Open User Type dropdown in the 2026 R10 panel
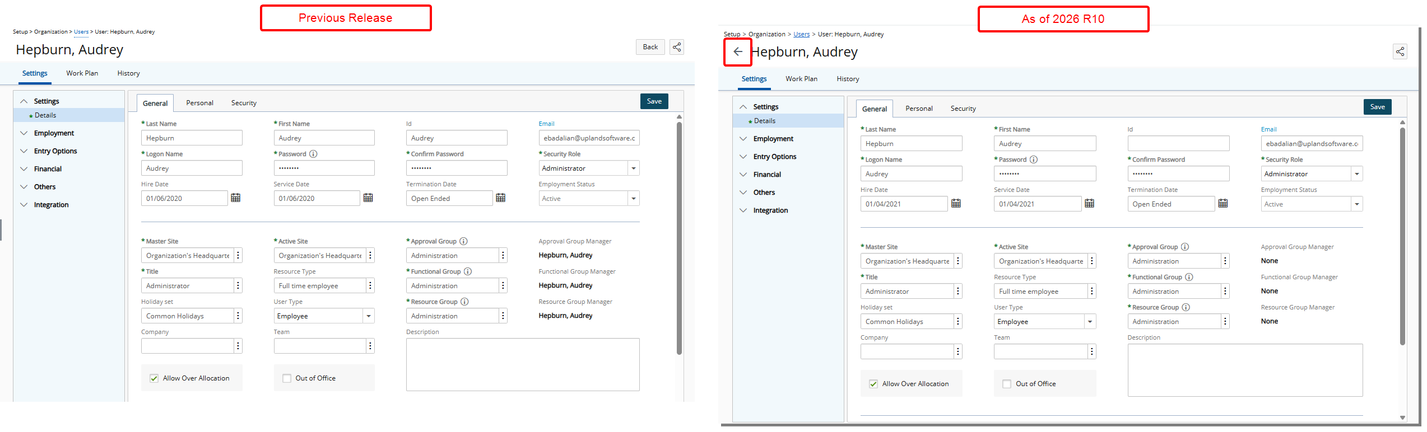This screenshot has height=432, width=1427. 1089,322
